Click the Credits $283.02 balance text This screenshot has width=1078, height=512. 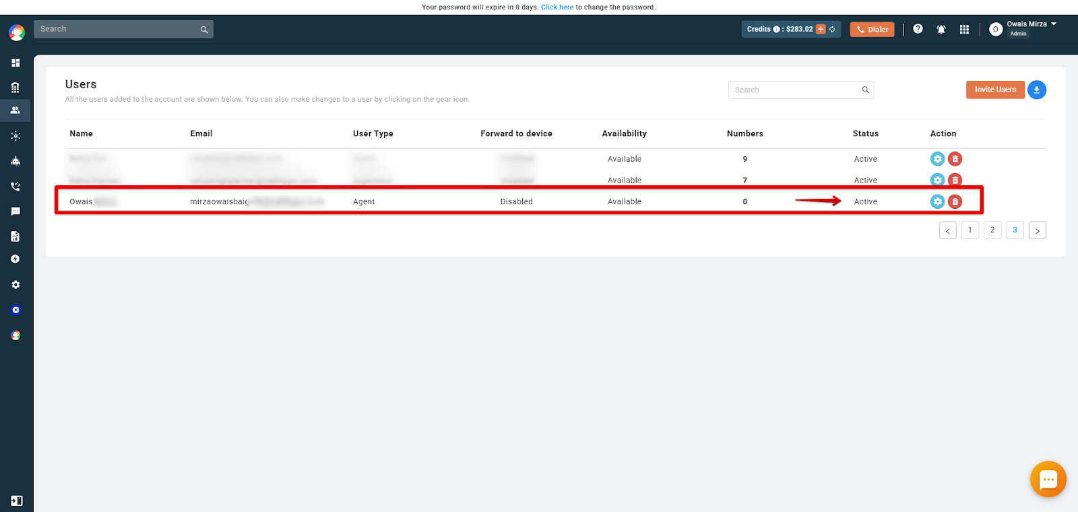click(x=780, y=29)
